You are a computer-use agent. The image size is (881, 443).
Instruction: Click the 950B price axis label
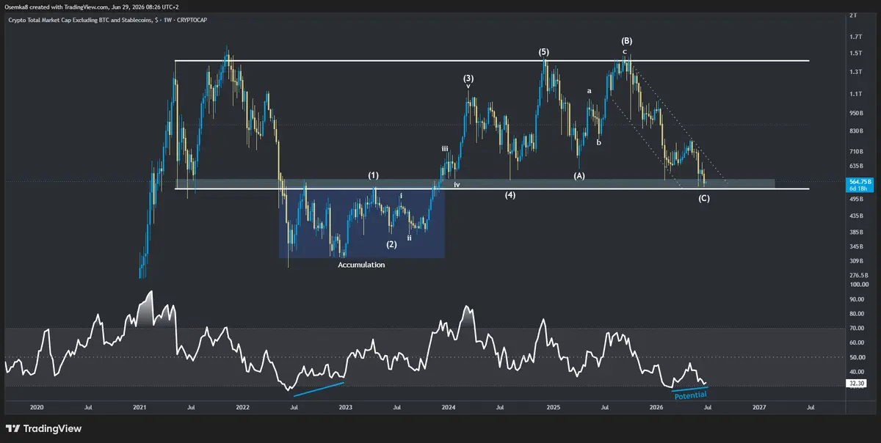855,114
